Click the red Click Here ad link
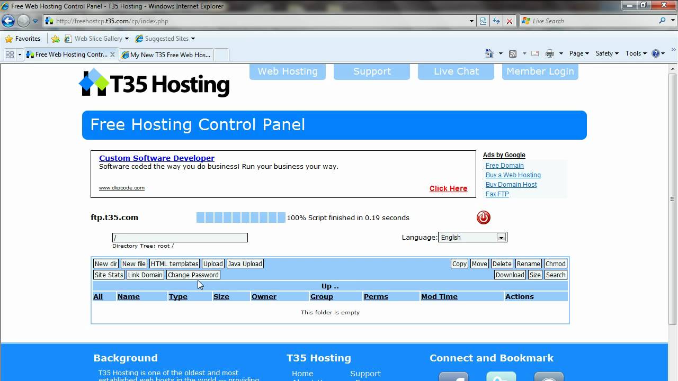Screen dimensions: 678x381 point(448,188)
